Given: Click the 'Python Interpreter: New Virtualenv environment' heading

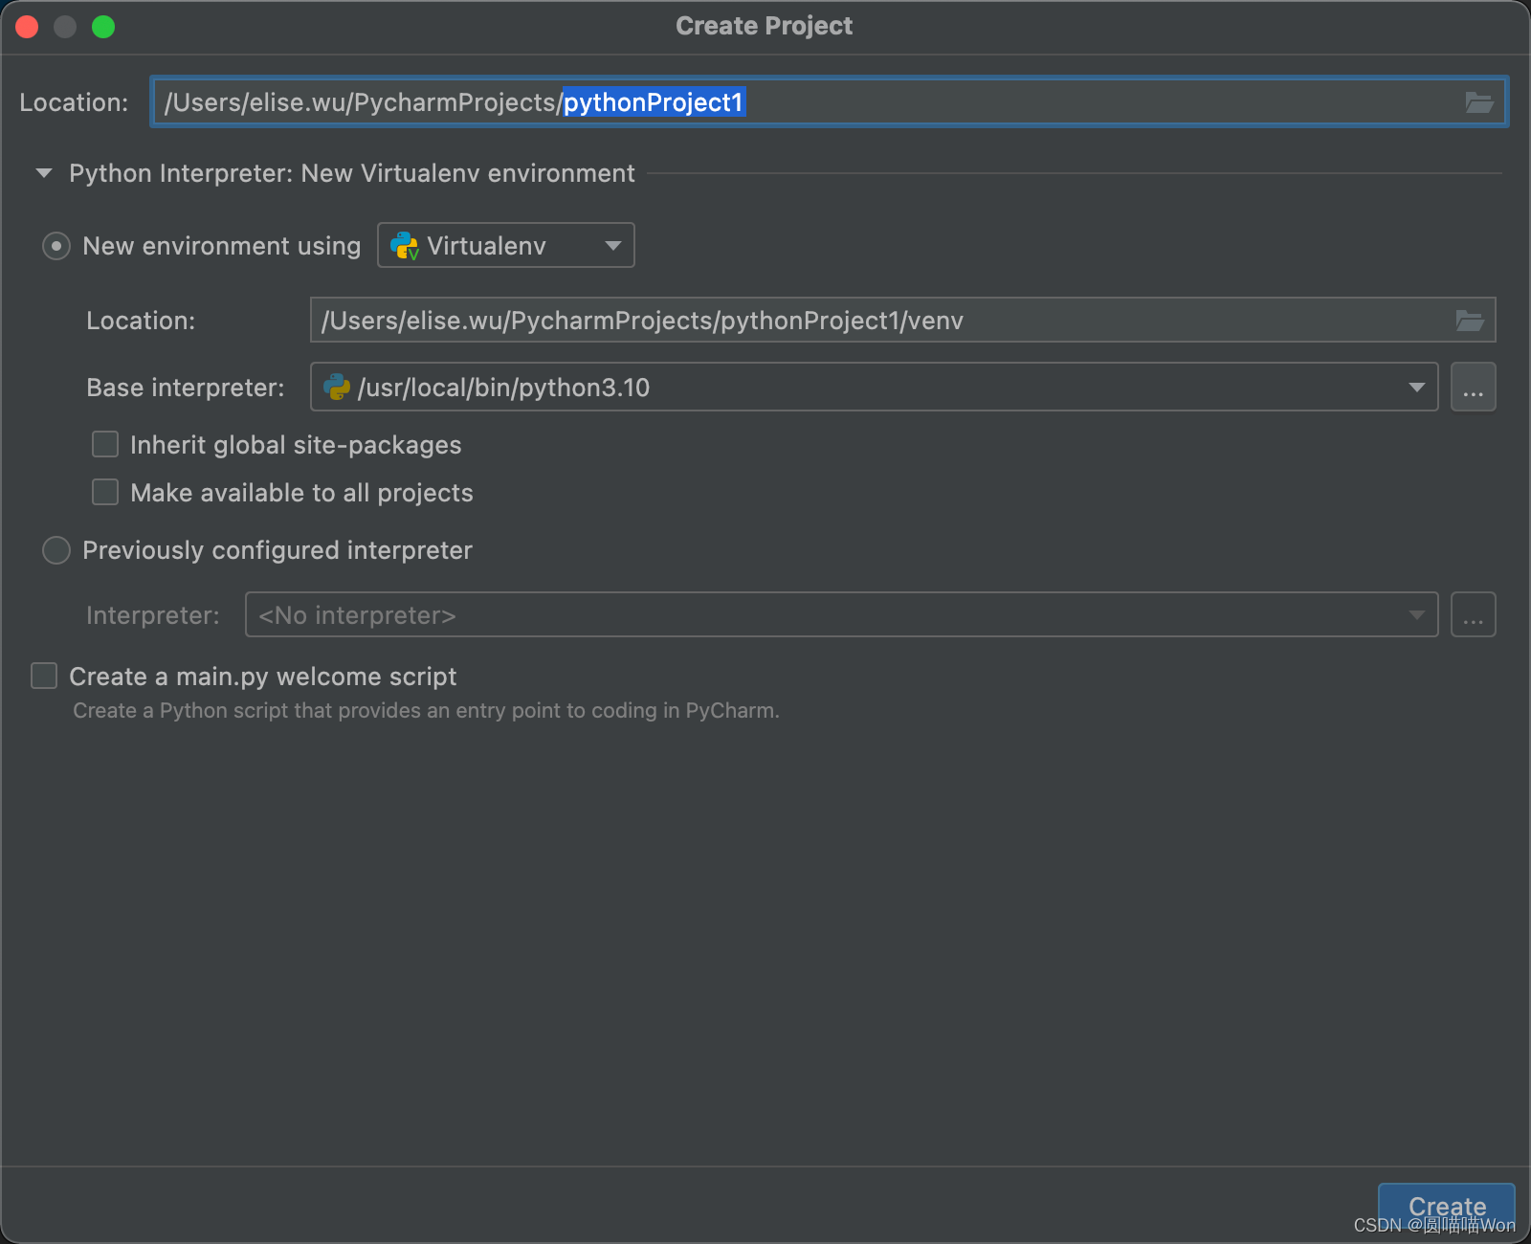Looking at the screenshot, I should pyautogui.click(x=352, y=173).
